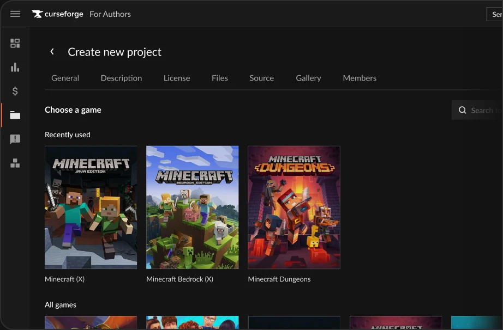Click the Minecraft (X) label
Image resolution: width=503 pixels, height=330 pixels.
pyautogui.click(x=65, y=279)
